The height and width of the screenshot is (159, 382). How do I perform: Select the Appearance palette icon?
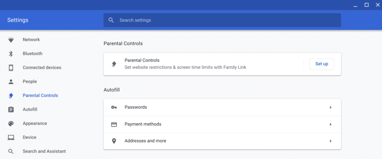11,124
